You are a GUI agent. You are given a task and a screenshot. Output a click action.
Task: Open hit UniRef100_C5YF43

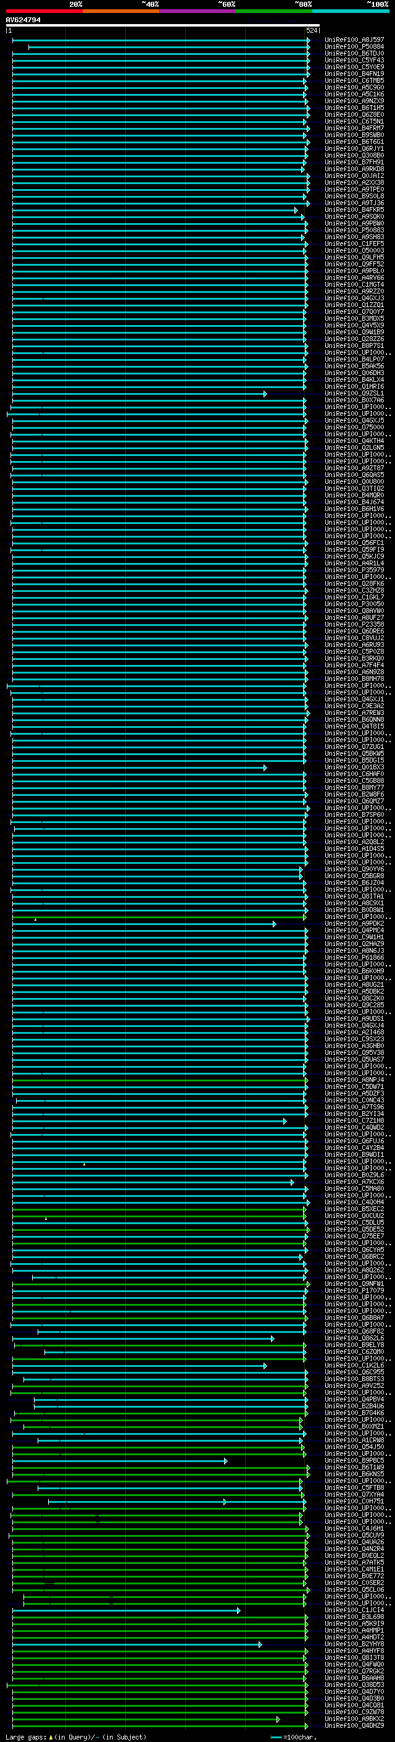pyautogui.click(x=354, y=60)
